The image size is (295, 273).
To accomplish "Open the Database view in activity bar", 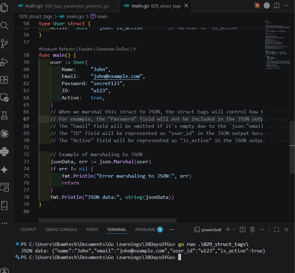I will [x=4, y=187].
